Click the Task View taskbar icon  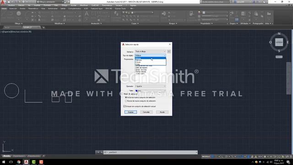tap(11, 162)
